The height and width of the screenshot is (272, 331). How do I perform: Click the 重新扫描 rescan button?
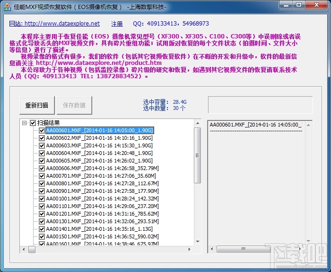(x=37, y=105)
